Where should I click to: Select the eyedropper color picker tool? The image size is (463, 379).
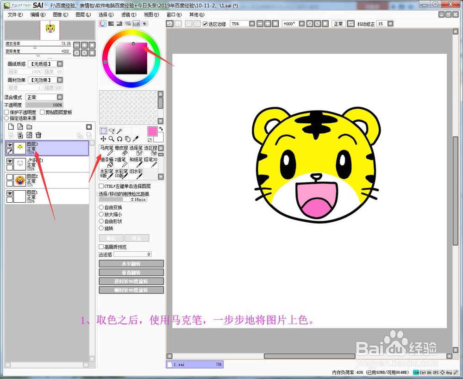pyautogui.click(x=136, y=139)
